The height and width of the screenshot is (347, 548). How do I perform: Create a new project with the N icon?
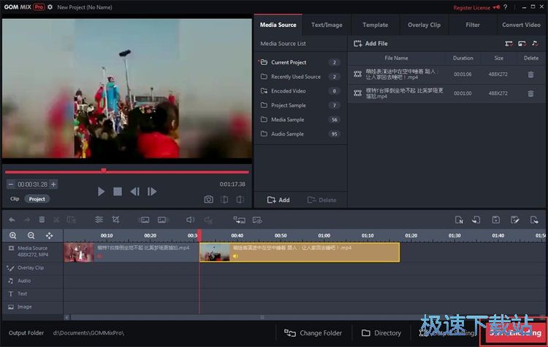click(459, 219)
